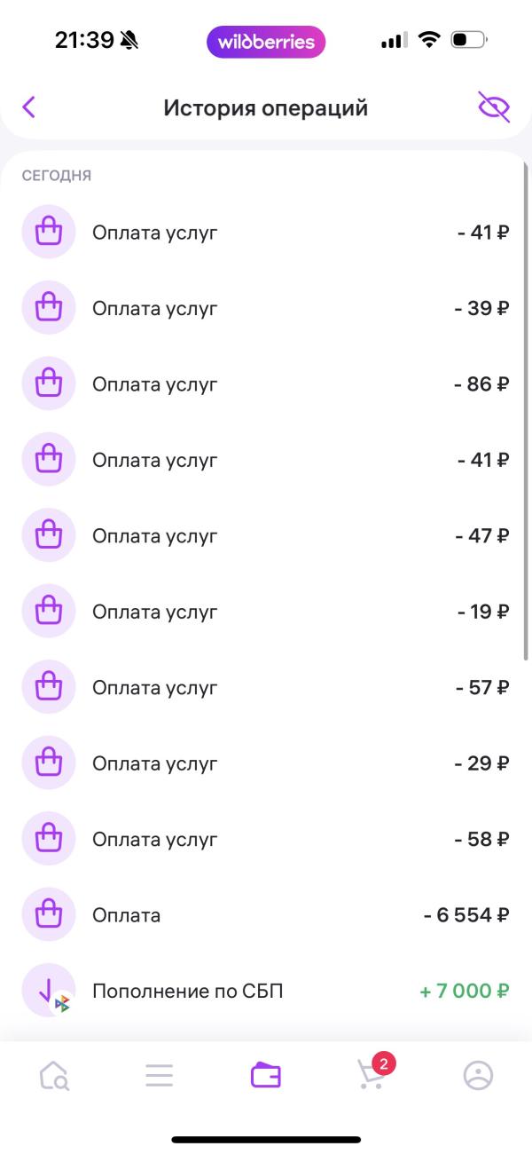The width and height of the screenshot is (532, 1154).
Task: Open the Оплата услуг row for - 58 ₽
Action: pos(266,839)
